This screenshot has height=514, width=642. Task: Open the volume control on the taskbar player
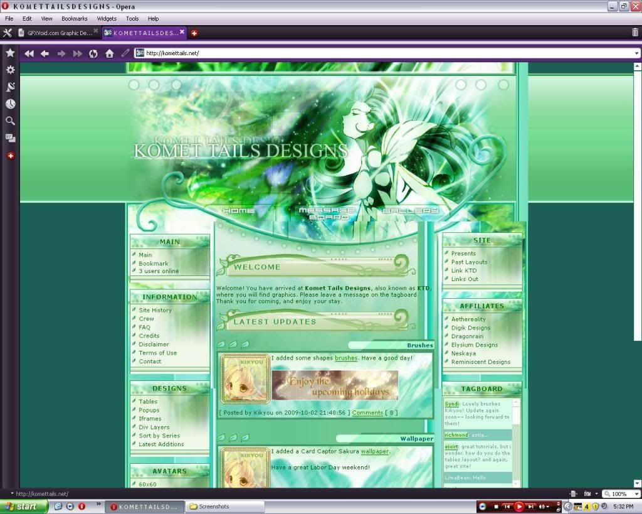(x=544, y=506)
